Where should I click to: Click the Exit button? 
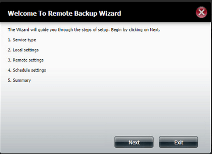pyautogui.click(x=178, y=142)
